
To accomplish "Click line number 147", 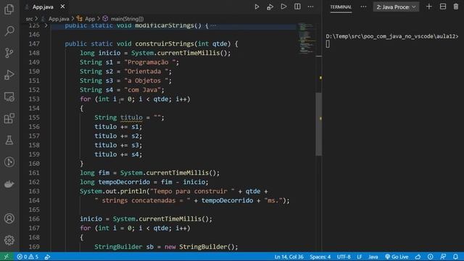I will pos(34,43).
